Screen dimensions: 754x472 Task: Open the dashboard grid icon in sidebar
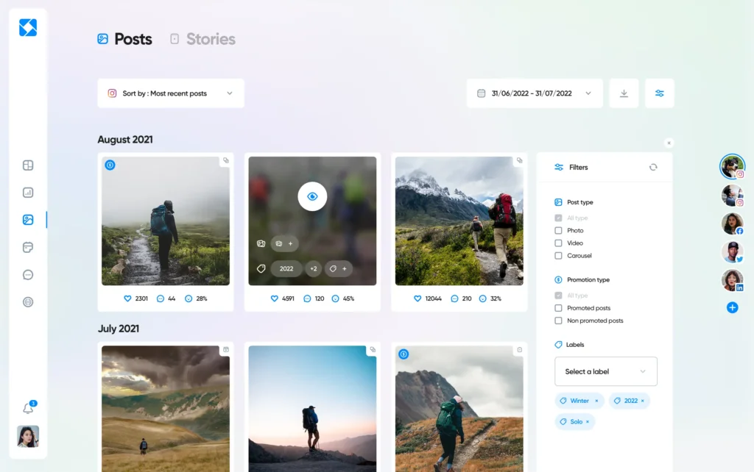click(x=28, y=165)
